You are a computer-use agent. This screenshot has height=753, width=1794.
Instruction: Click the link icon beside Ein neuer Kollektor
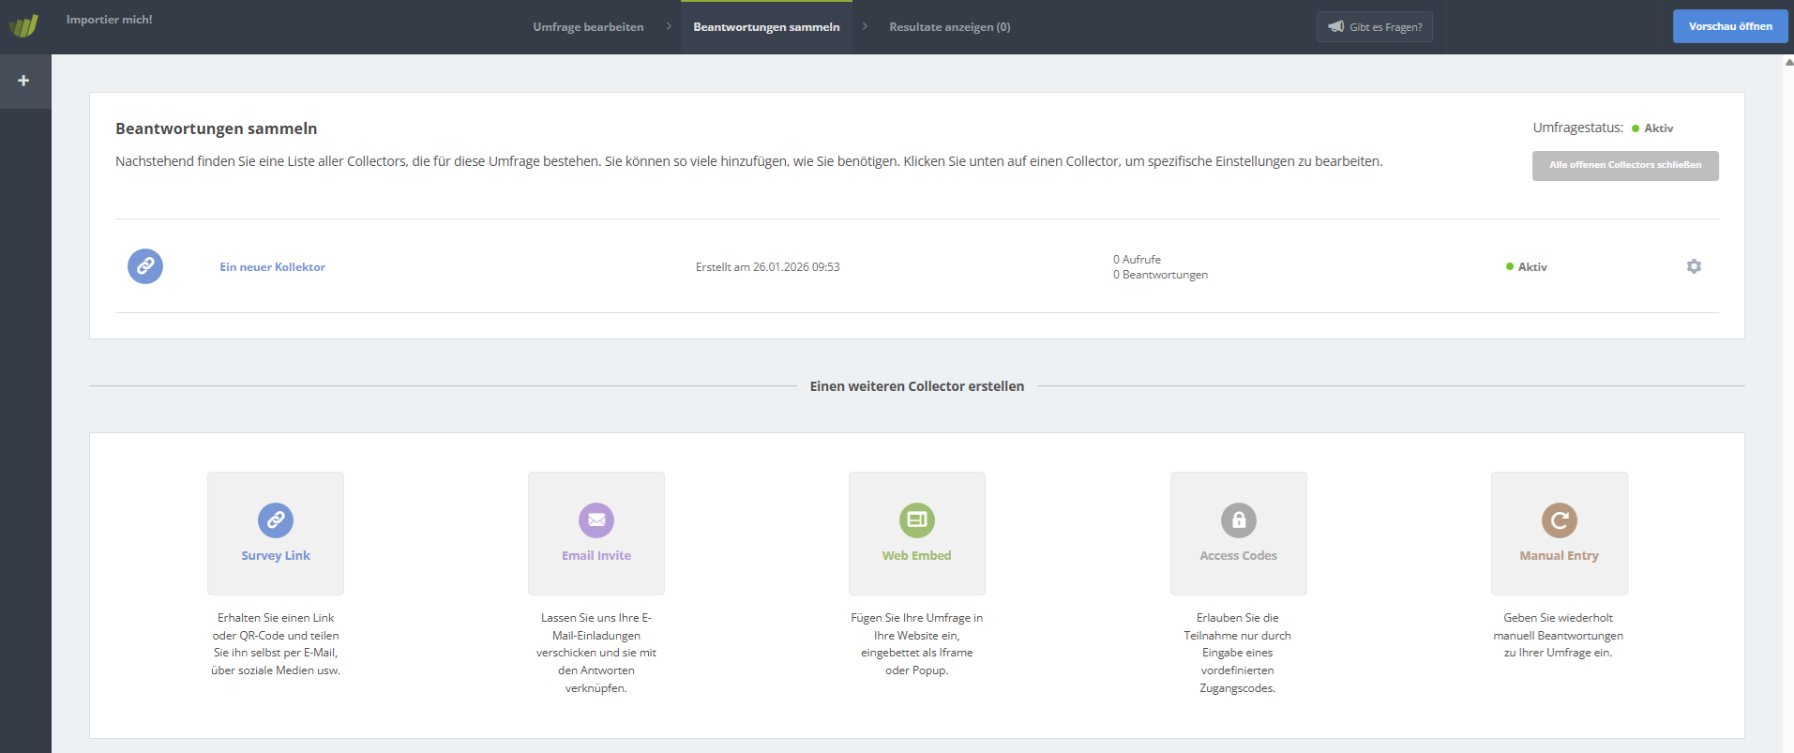pos(145,266)
